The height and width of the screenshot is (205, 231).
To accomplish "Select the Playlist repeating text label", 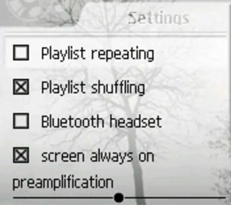I will (x=98, y=54).
